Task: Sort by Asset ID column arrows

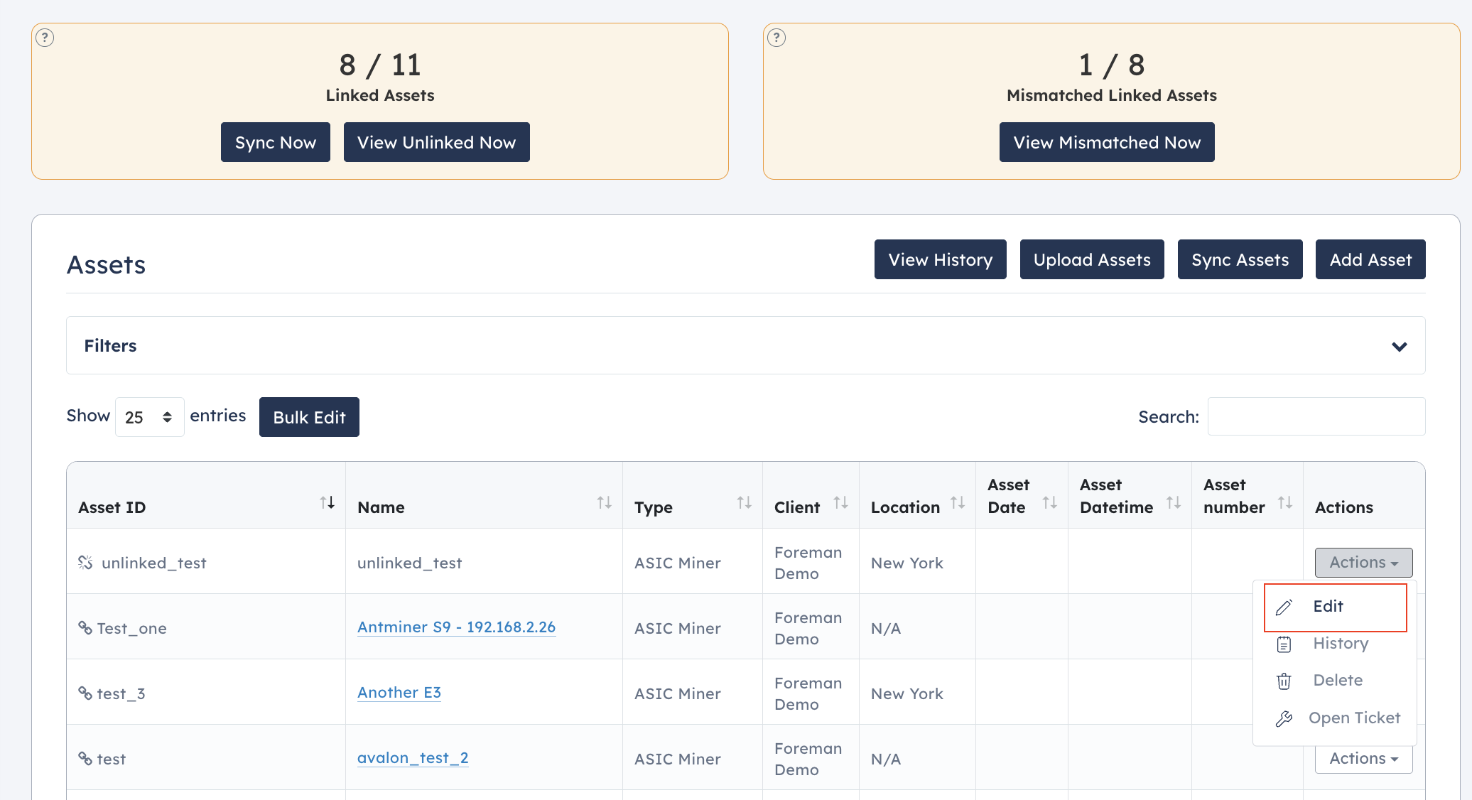Action: (x=327, y=503)
